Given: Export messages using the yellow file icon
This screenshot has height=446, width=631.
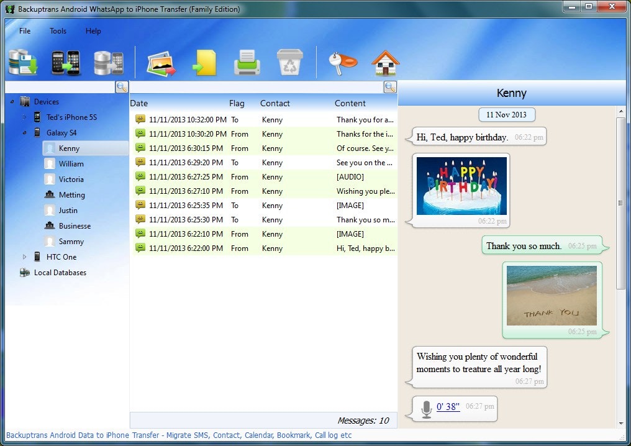Looking at the screenshot, I should 204,62.
